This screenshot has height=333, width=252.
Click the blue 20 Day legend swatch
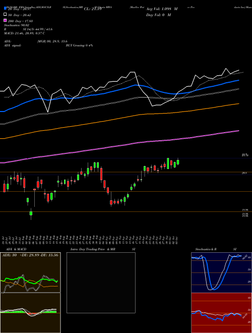pyautogui.click(x=5, y=8)
